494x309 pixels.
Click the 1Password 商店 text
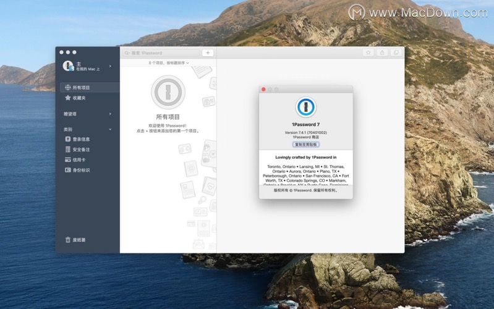click(305, 137)
